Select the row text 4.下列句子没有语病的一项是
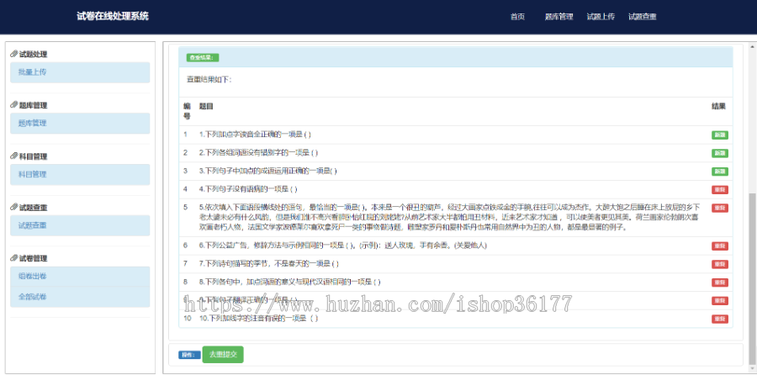 coord(248,188)
